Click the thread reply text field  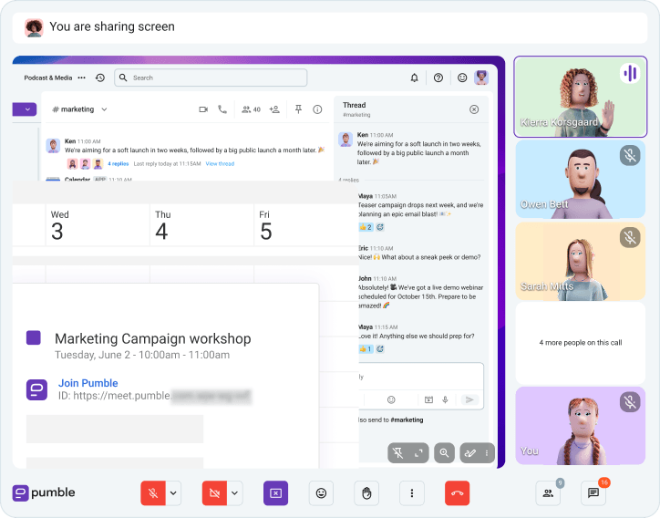tap(421, 377)
